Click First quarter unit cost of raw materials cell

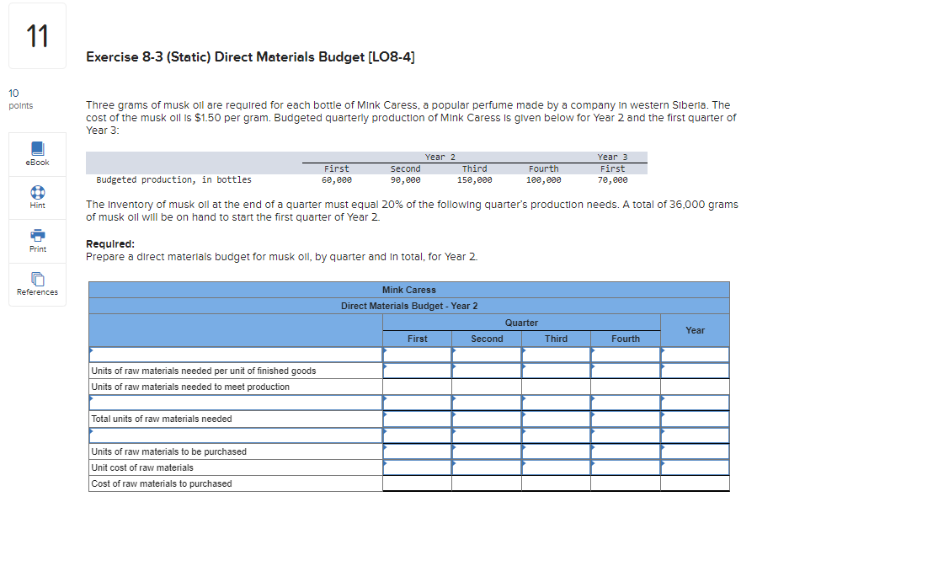tap(417, 467)
